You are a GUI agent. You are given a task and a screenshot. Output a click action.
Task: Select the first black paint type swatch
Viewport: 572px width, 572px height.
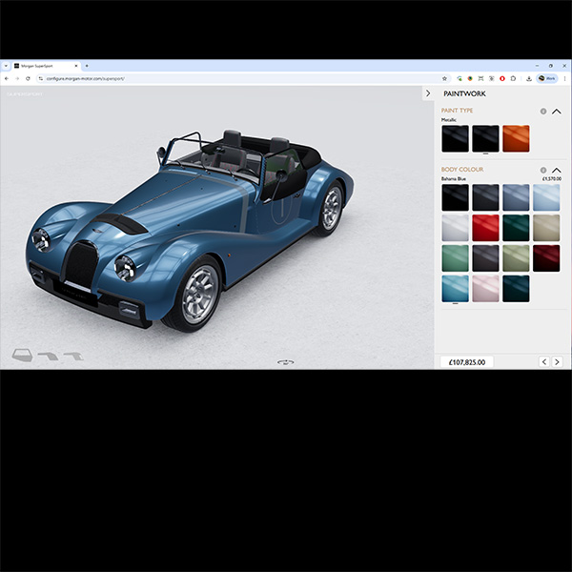click(456, 138)
